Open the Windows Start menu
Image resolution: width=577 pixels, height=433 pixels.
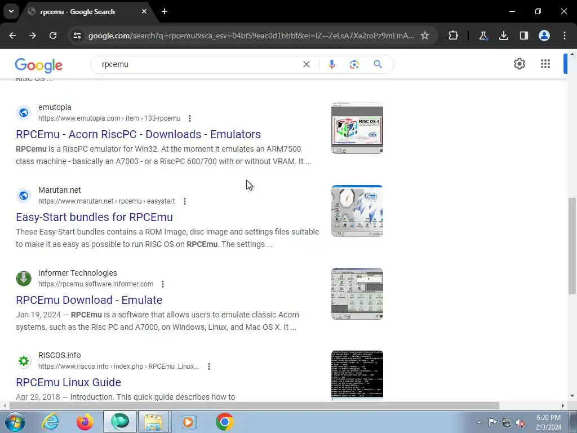[15, 422]
